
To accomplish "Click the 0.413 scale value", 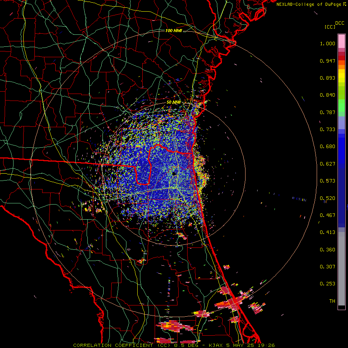I will [x=328, y=232].
